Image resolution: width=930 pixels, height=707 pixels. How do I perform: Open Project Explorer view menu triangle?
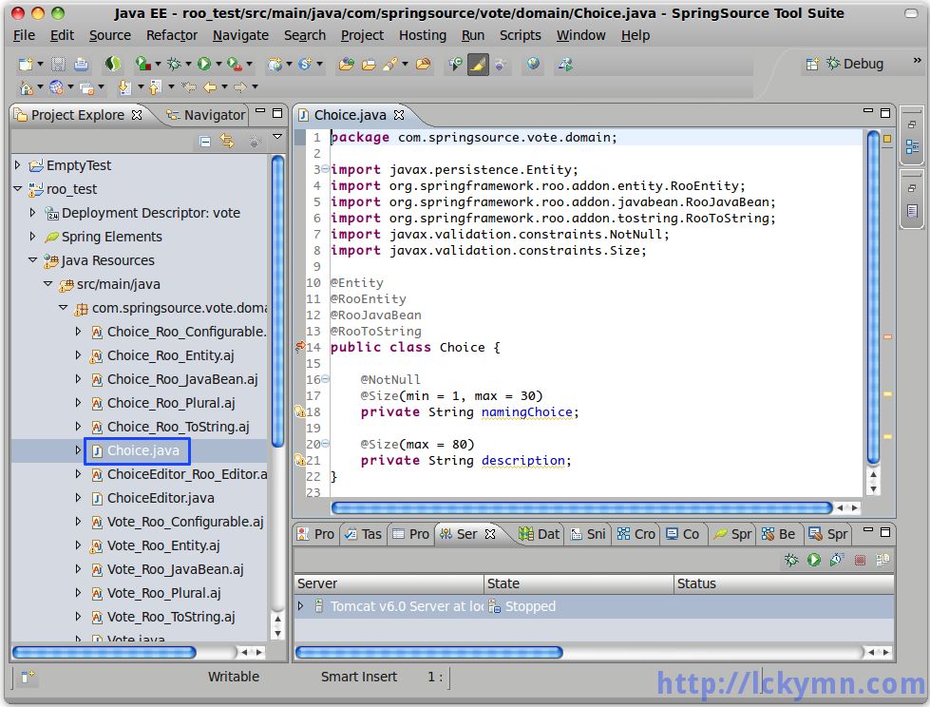[277, 137]
